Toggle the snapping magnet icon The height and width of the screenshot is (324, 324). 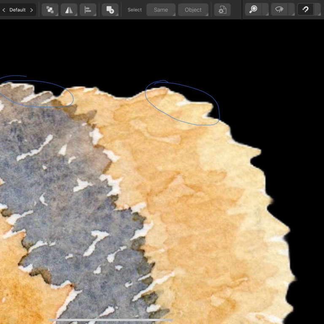coord(305,10)
